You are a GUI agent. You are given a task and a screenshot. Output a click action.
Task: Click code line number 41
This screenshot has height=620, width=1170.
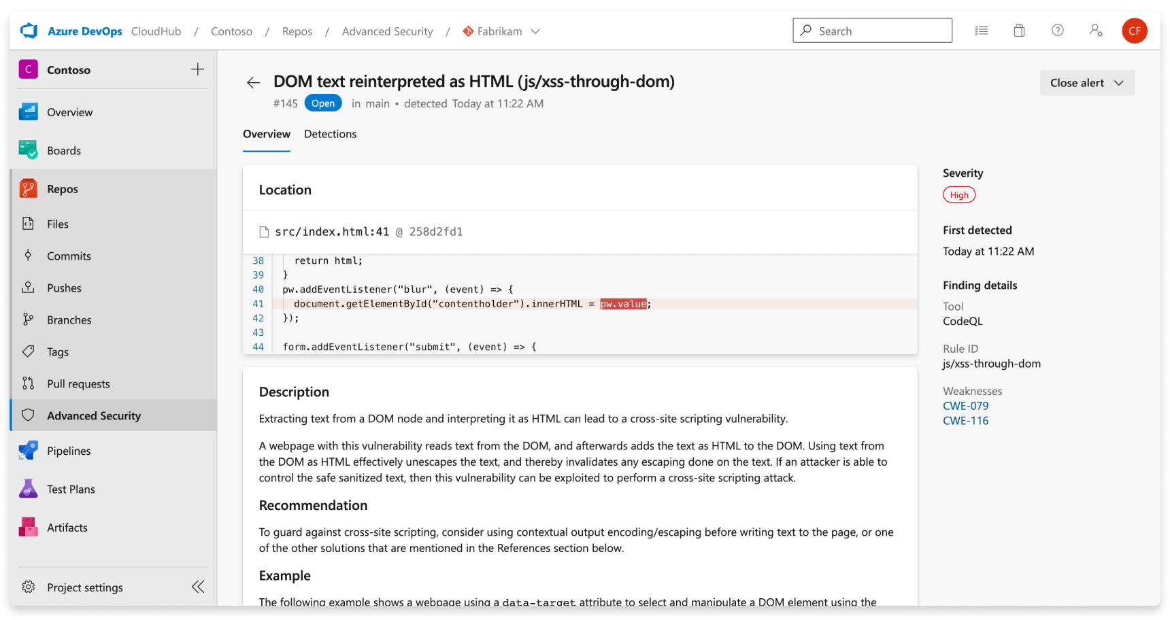[258, 304]
